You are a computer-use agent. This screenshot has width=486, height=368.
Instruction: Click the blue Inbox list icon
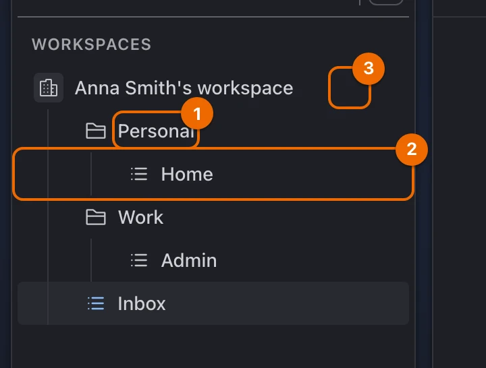click(x=96, y=303)
